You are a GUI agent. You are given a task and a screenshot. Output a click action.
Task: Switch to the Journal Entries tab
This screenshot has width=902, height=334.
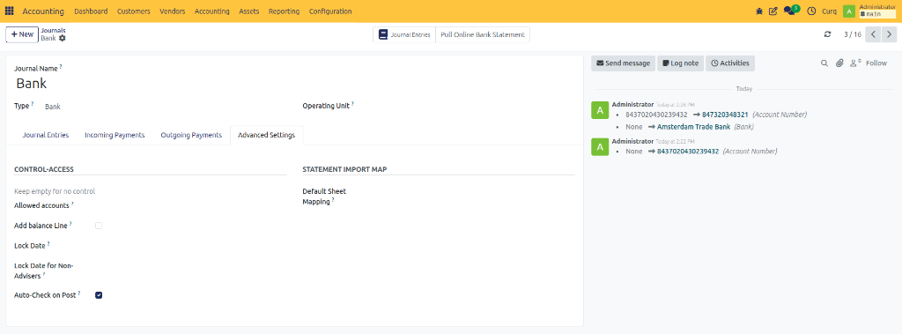pos(46,135)
